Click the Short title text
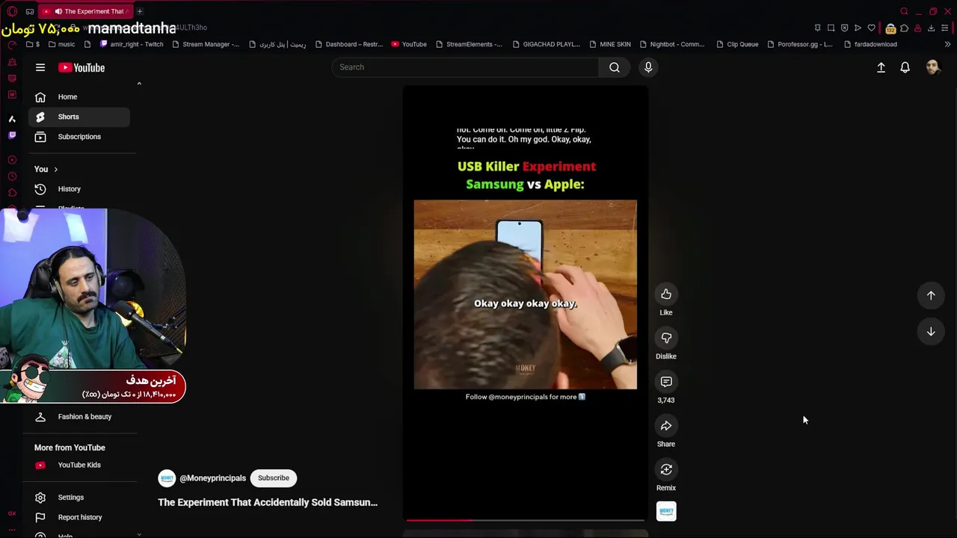This screenshot has width=957, height=538. click(x=268, y=502)
